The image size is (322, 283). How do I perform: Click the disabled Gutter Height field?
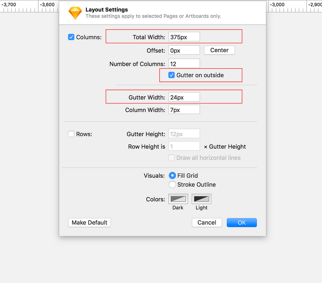[184, 134]
